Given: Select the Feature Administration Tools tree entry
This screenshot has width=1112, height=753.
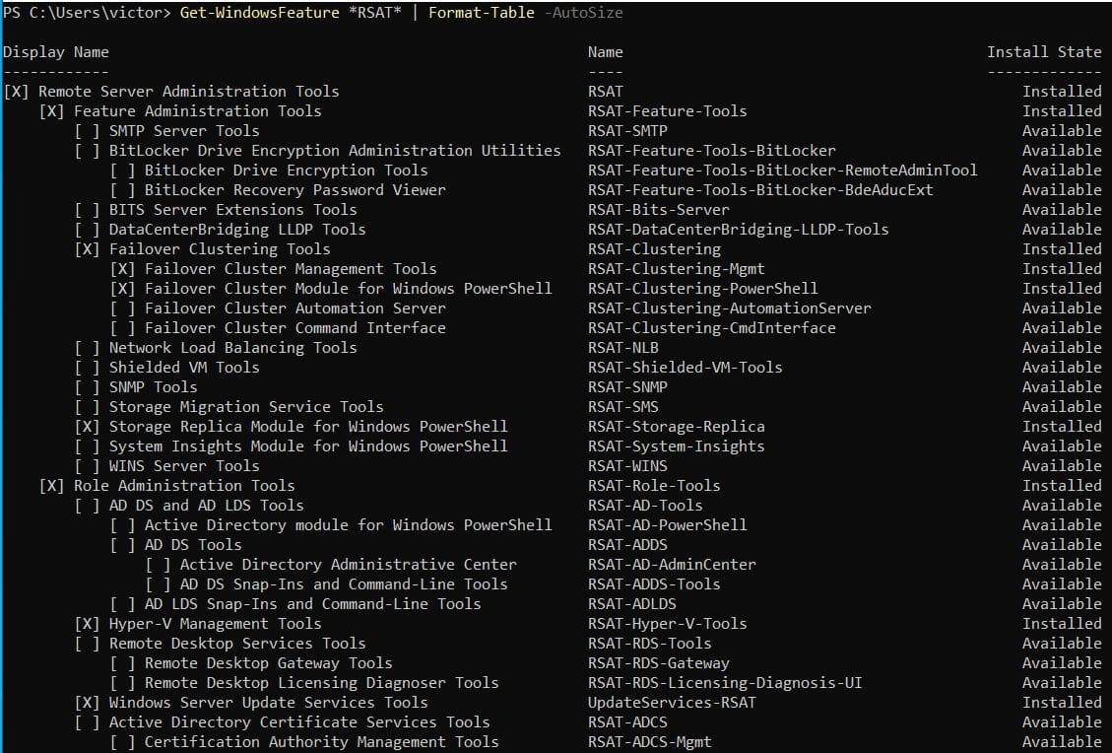Looking at the screenshot, I should [197, 111].
